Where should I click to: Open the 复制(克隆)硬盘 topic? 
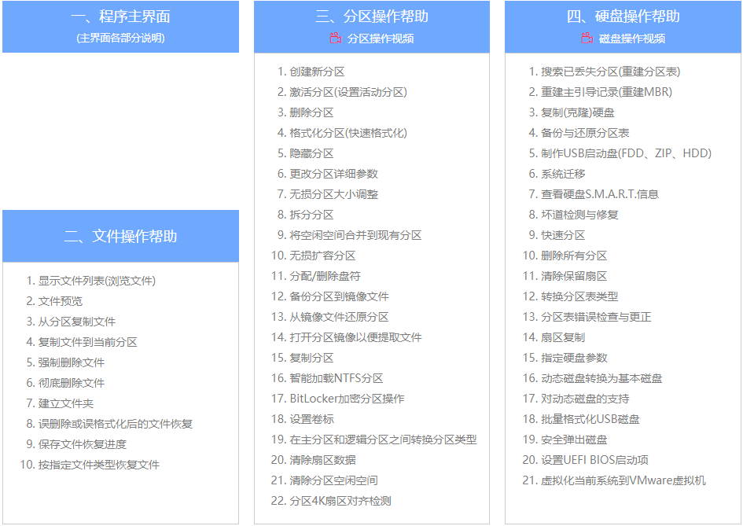pyautogui.click(x=578, y=112)
